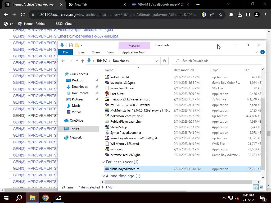The height and width of the screenshot is (203, 271).
Task: Open Chrome extensions puzzle icon
Action: coord(231,15)
